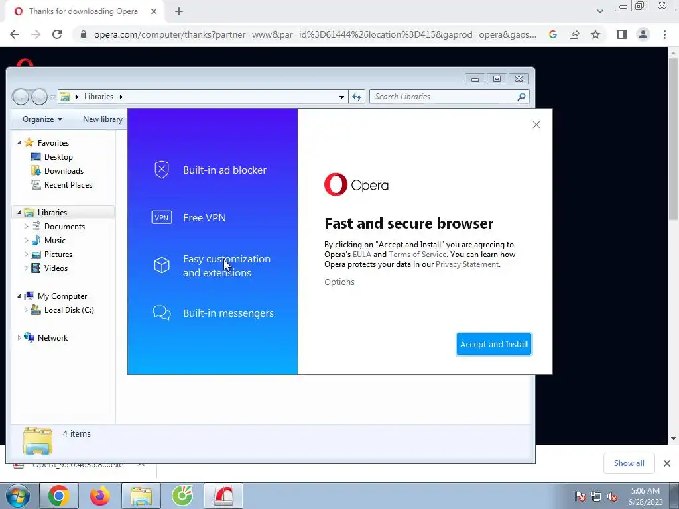Expand the Local Disk (C:) node
Screen dimensions: 679x509
pos(26,310)
